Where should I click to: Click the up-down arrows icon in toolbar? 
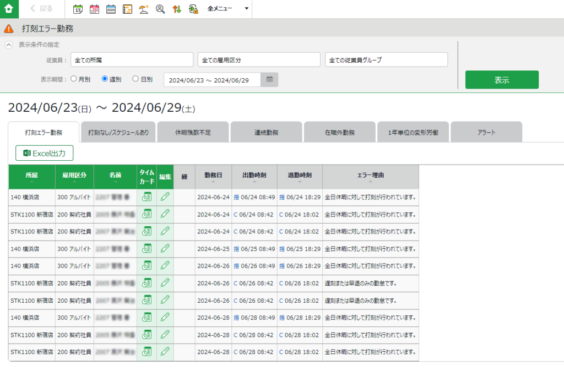click(x=177, y=9)
